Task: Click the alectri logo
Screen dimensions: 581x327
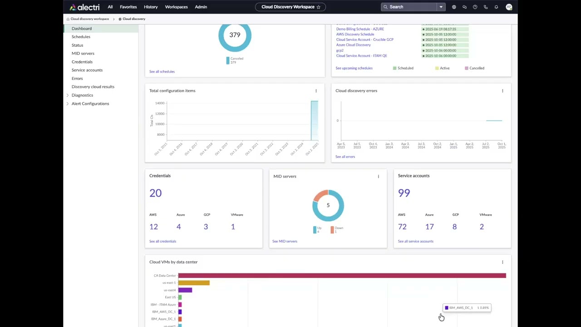Action: (84, 7)
